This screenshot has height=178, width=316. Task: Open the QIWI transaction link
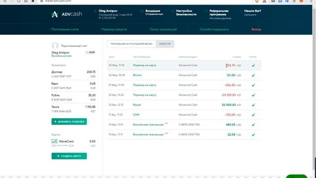[x=136, y=115]
